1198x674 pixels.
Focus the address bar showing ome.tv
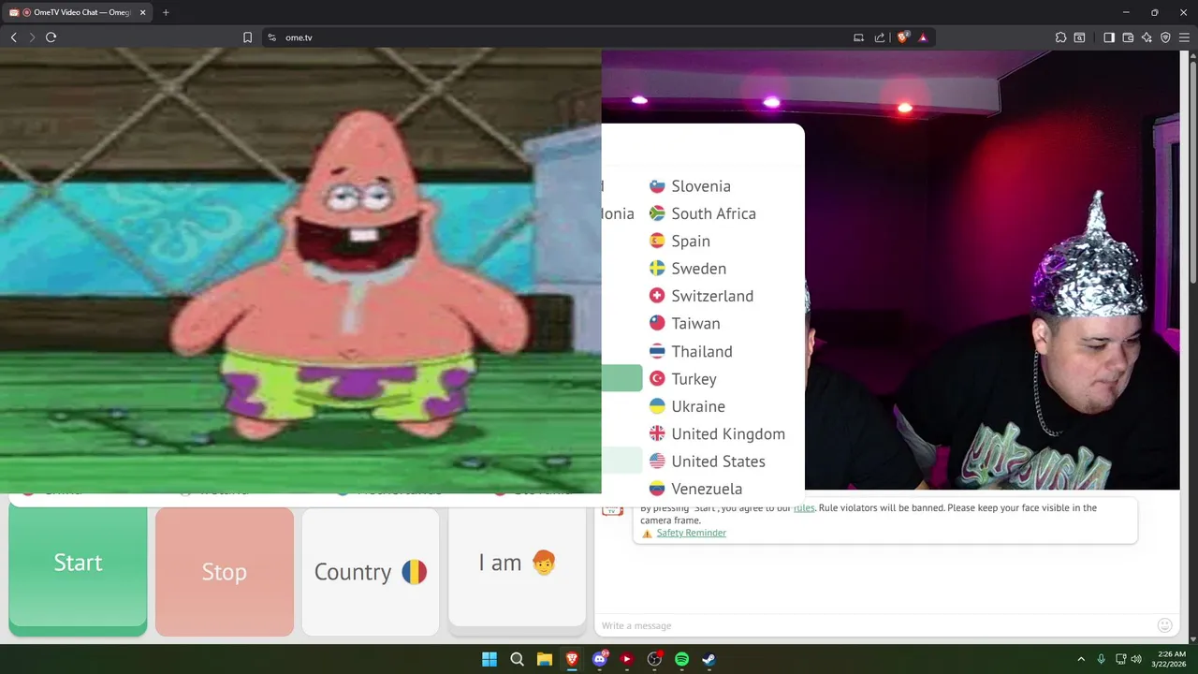pos(562,37)
